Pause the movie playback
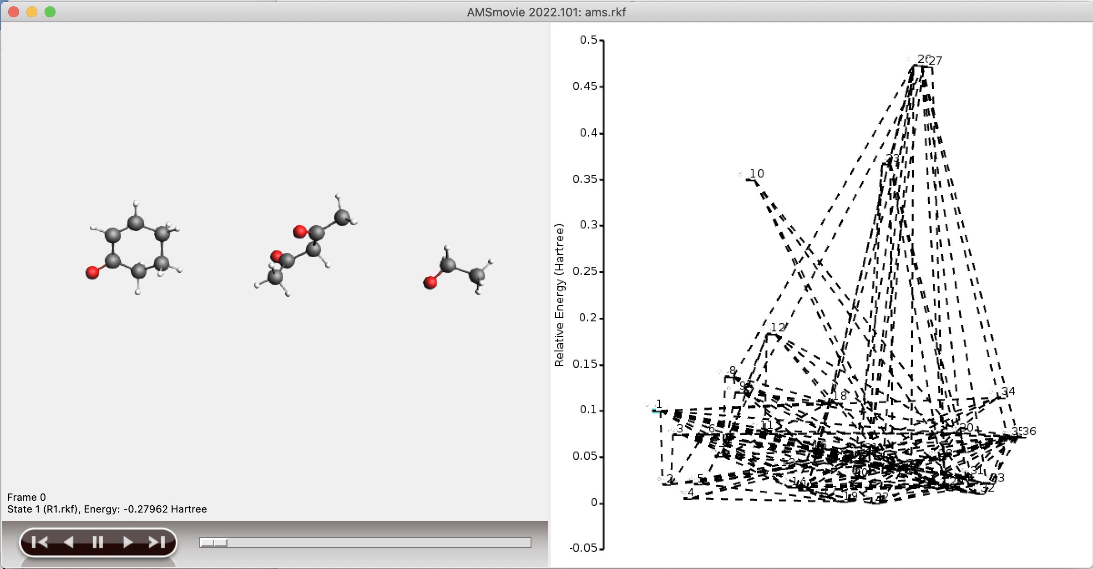 tap(98, 542)
